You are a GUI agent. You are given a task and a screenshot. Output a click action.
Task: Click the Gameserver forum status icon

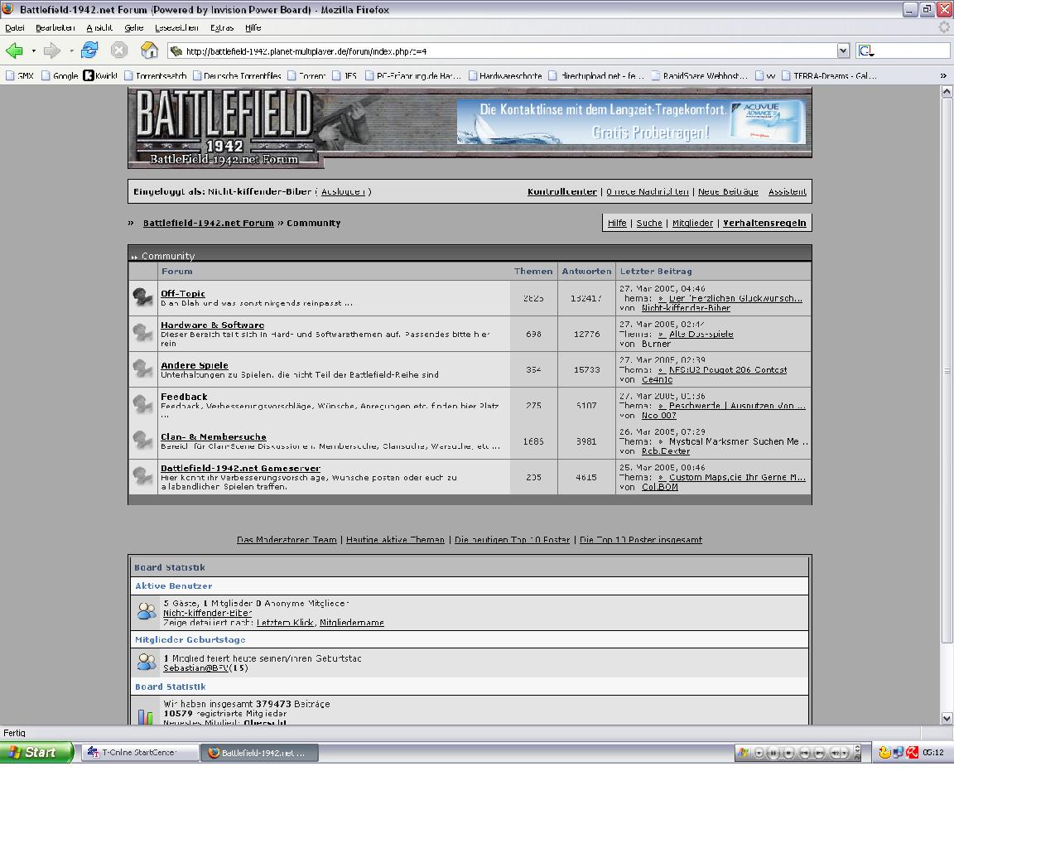click(142, 476)
